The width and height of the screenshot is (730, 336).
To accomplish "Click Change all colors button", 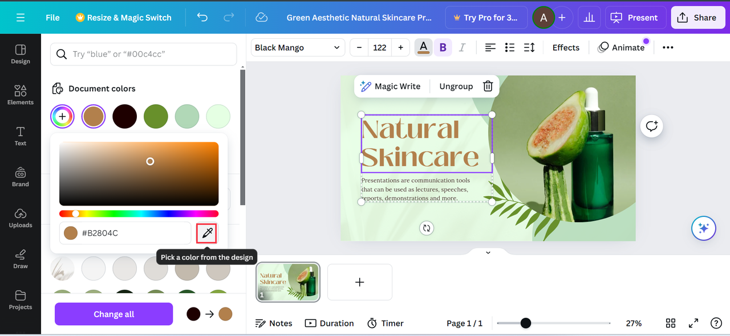I will 113,314.
